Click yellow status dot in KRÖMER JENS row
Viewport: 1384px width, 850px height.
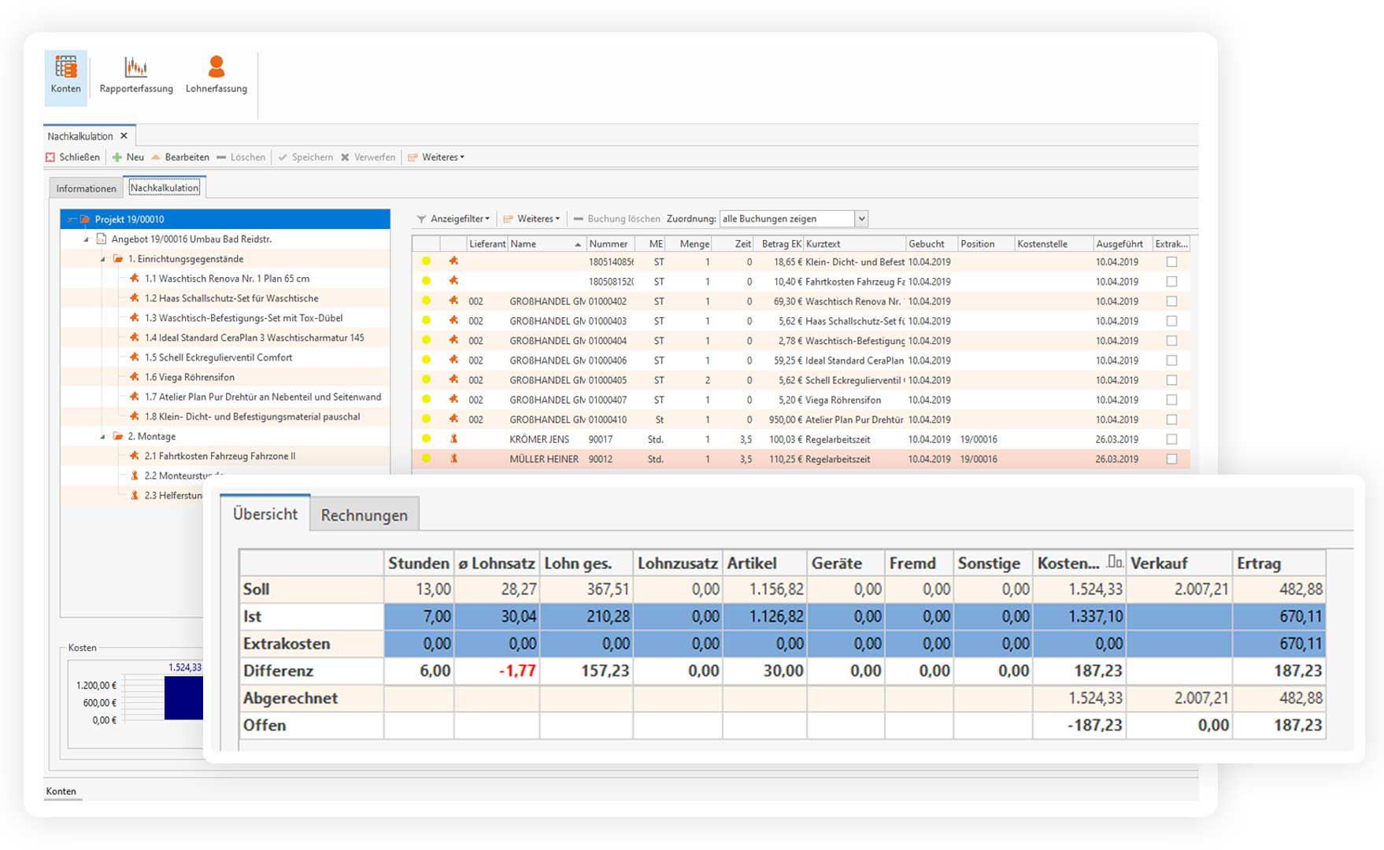pyautogui.click(x=426, y=438)
